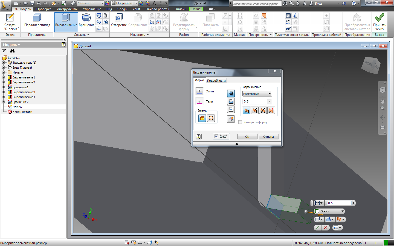Image resolution: width=394 pixels, height=246 pixels.
Task: Toggle the preview glasses checkbox
Action: pos(216,136)
